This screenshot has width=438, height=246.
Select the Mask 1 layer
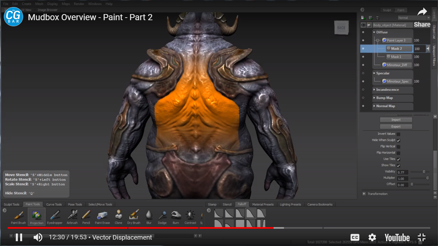point(399,57)
